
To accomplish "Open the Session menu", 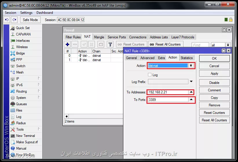I will coord(10,13).
